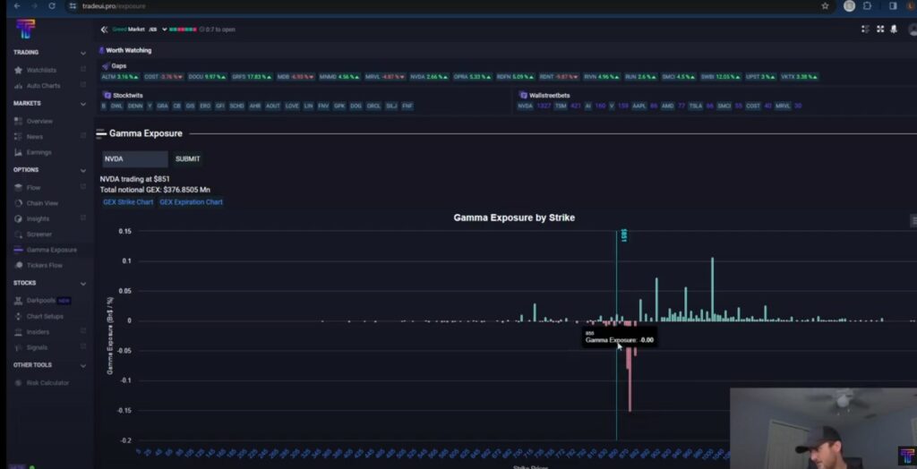Click the Greed market sentiment color bar
The height and width of the screenshot is (469, 917).
pos(183,30)
